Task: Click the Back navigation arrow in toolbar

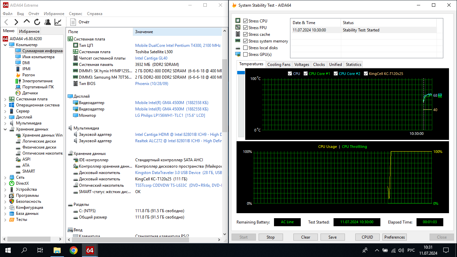Action: (x=6, y=22)
